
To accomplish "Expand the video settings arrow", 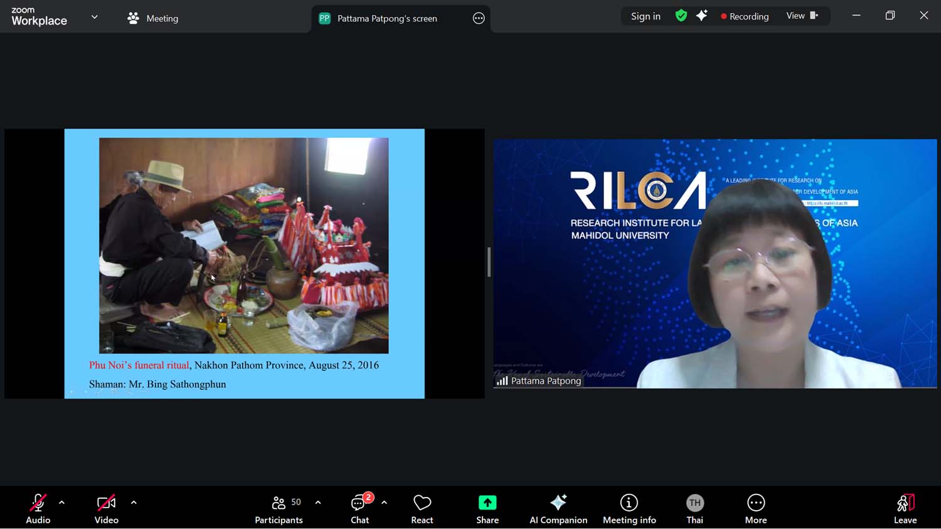I will [134, 502].
